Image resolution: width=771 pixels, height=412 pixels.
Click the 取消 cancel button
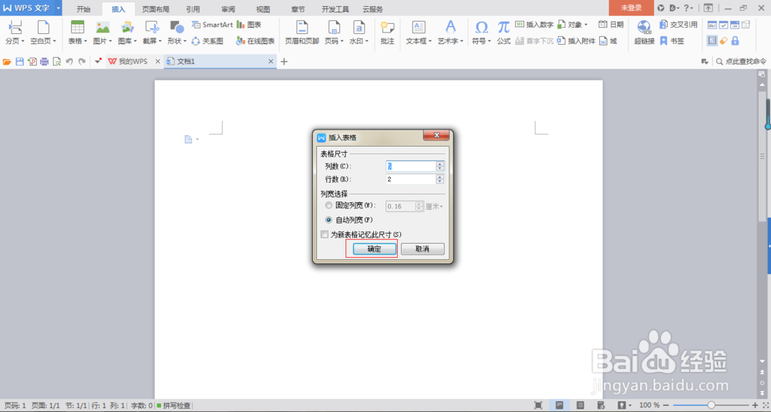pyautogui.click(x=423, y=249)
